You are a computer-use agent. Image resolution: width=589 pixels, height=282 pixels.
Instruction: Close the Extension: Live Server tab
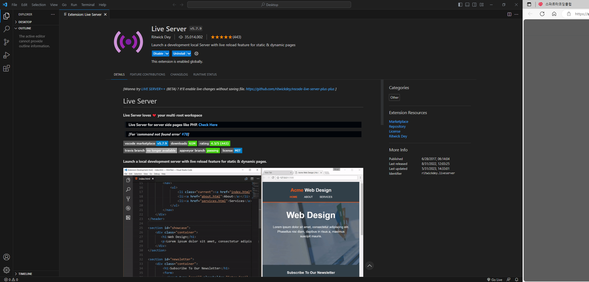click(105, 14)
